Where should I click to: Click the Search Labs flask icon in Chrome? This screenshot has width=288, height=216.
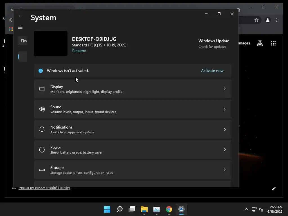pos(260,43)
